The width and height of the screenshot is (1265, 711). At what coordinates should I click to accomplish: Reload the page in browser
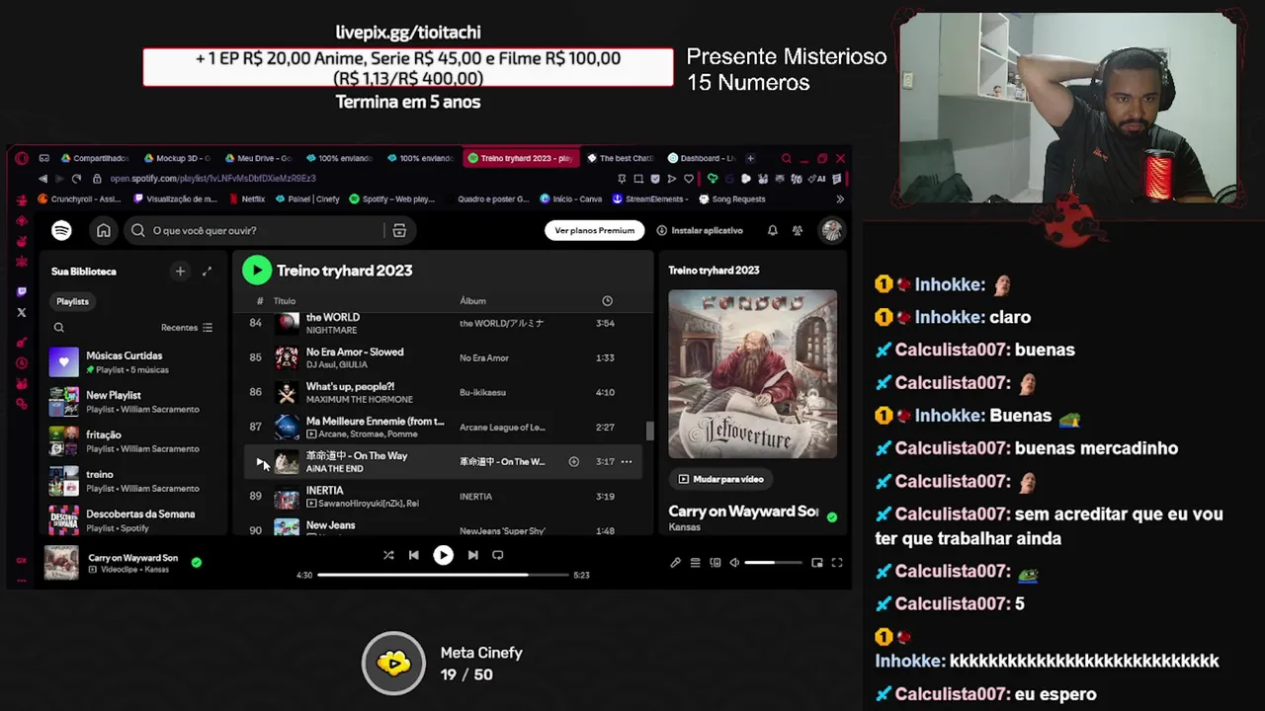click(x=77, y=179)
